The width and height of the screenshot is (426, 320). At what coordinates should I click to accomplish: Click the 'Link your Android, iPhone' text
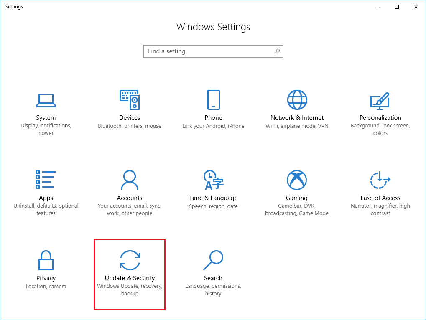[213, 126]
